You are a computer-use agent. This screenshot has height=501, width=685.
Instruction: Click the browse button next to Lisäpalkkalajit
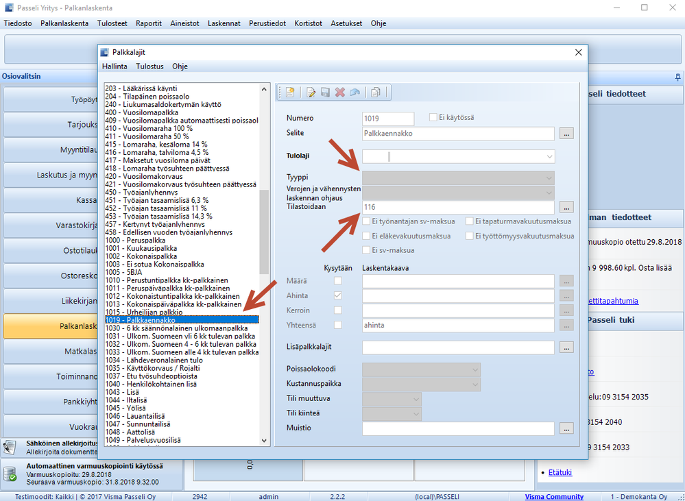pos(566,347)
